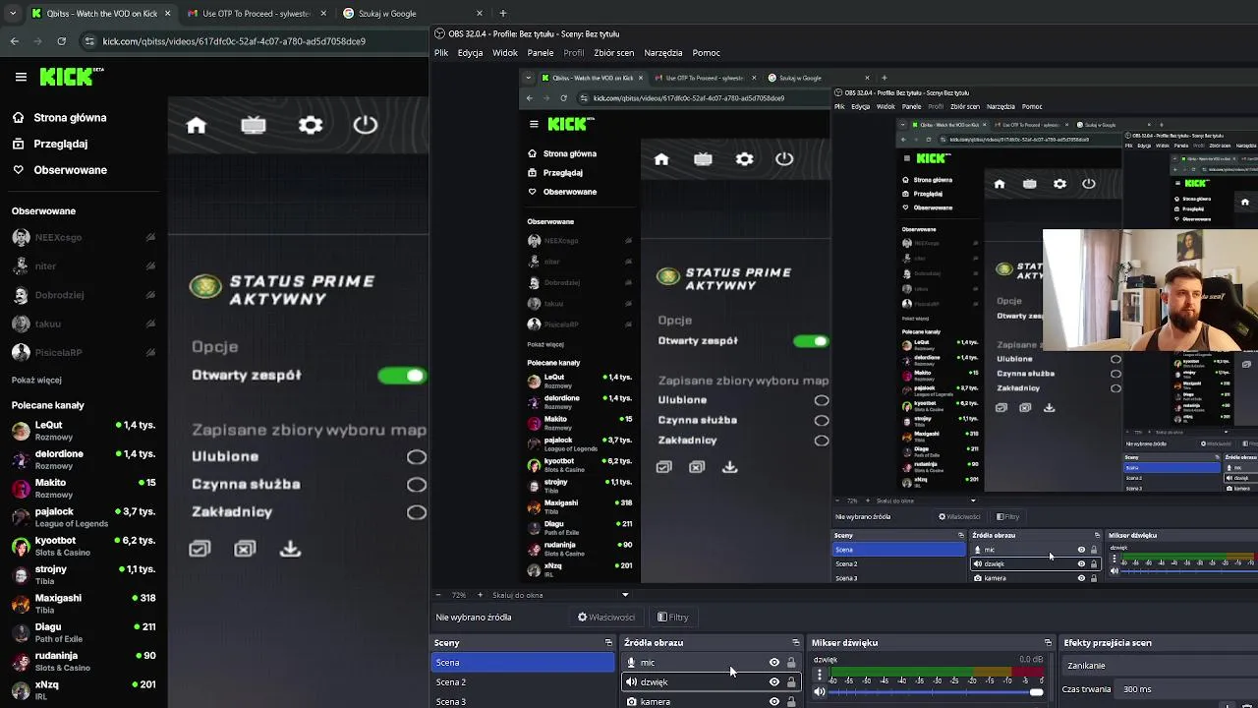Click the power icon in the Kick video
The image size is (1258, 708).
tap(366, 125)
